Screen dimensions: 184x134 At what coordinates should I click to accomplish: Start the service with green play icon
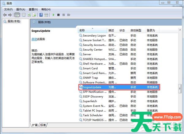click(x=53, y=15)
